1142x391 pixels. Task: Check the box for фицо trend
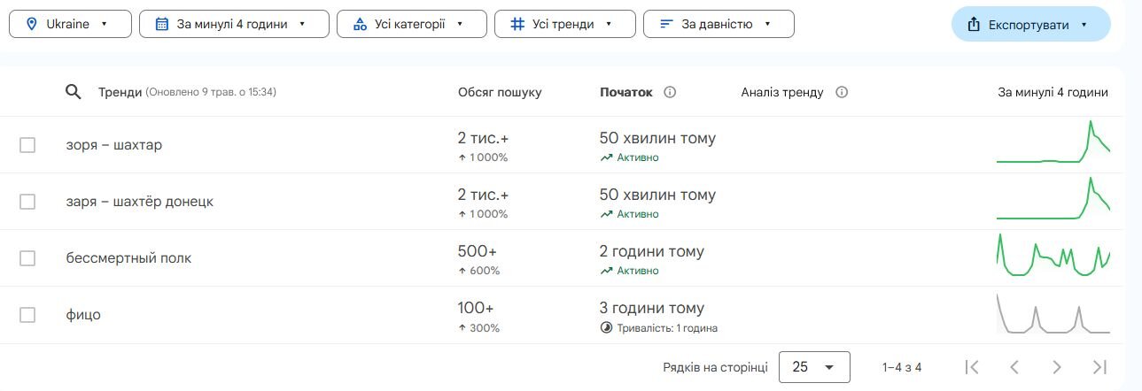[27, 315]
